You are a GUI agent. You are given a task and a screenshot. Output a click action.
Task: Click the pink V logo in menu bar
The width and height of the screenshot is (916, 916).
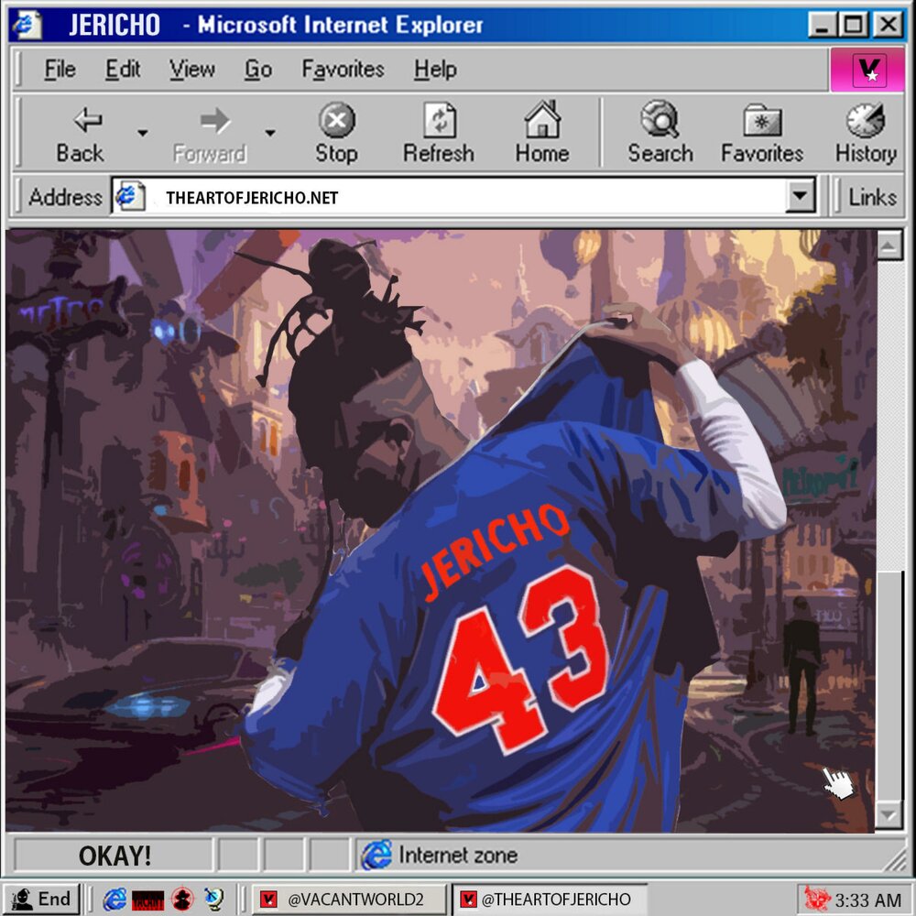[x=868, y=71]
